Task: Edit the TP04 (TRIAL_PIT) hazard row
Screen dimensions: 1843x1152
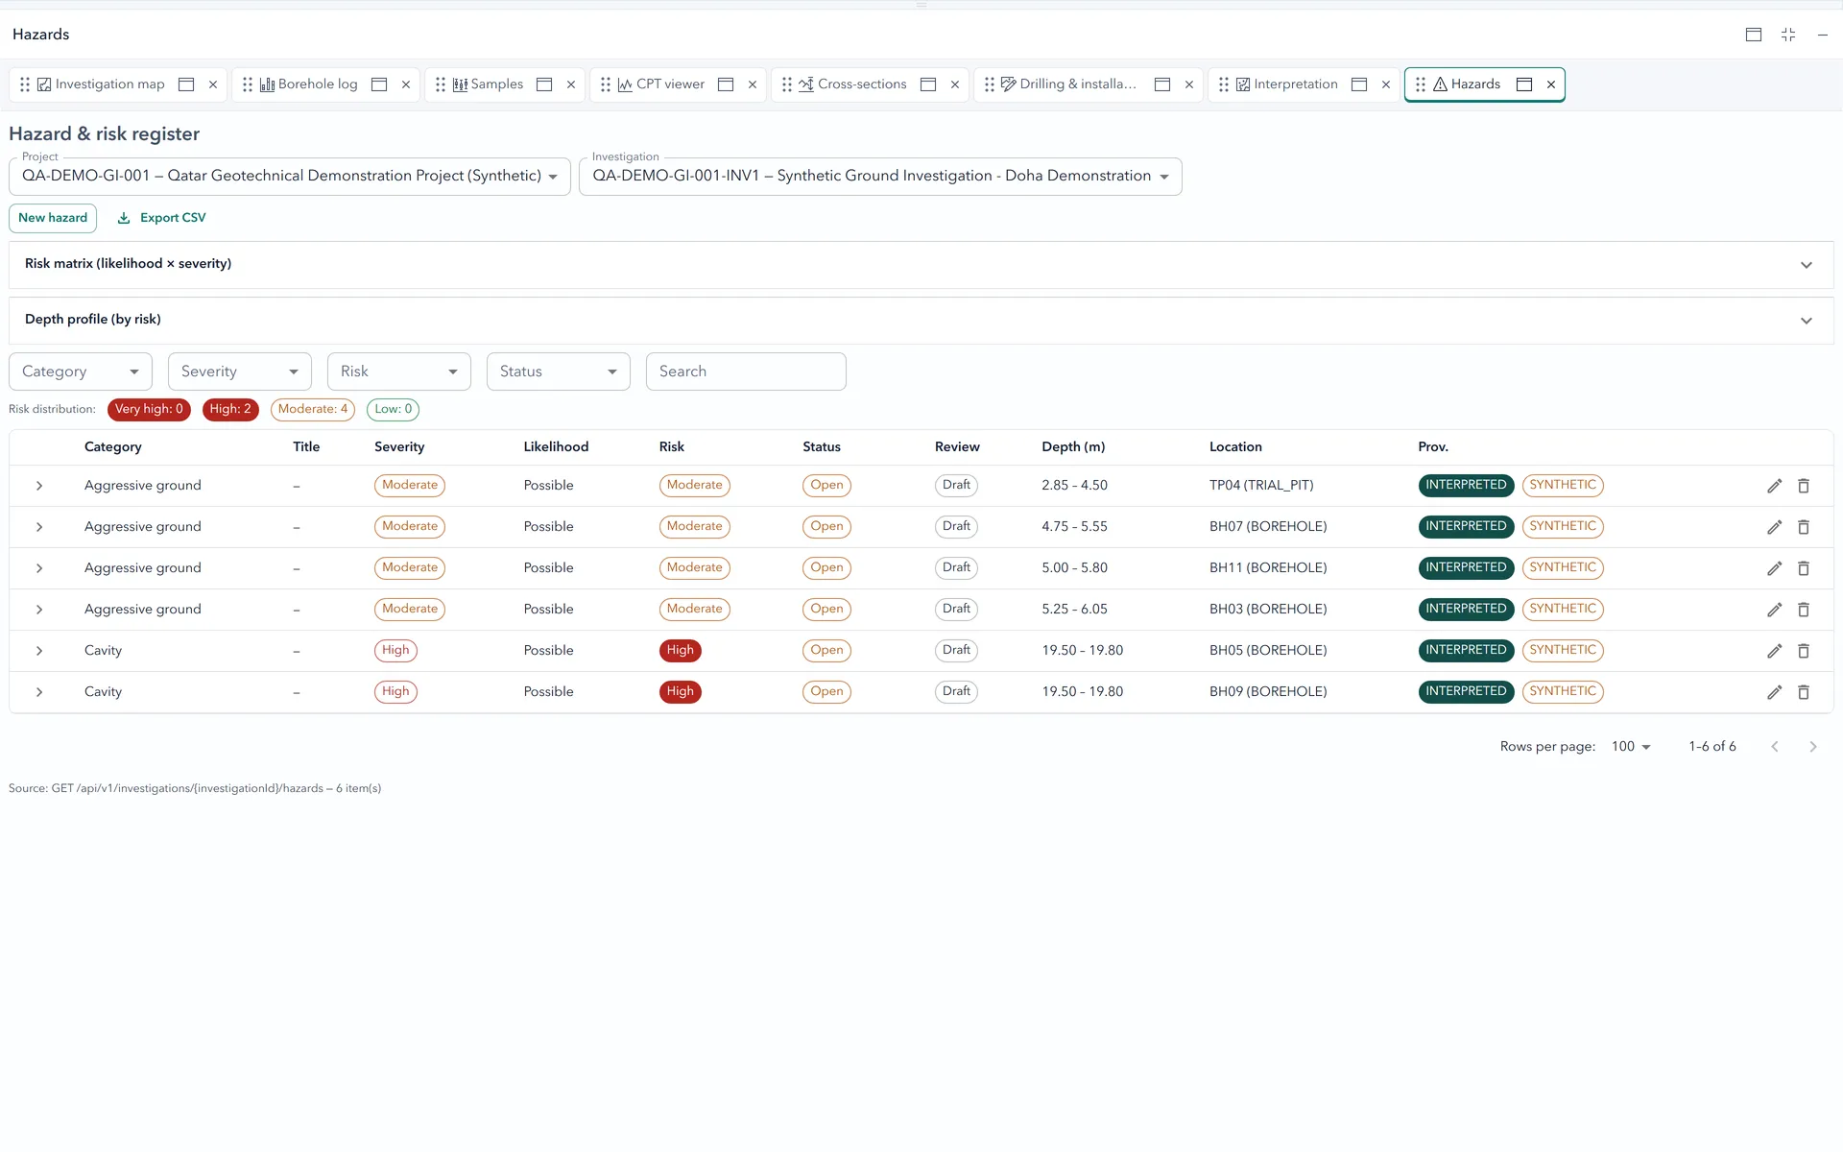Action: click(1774, 486)
